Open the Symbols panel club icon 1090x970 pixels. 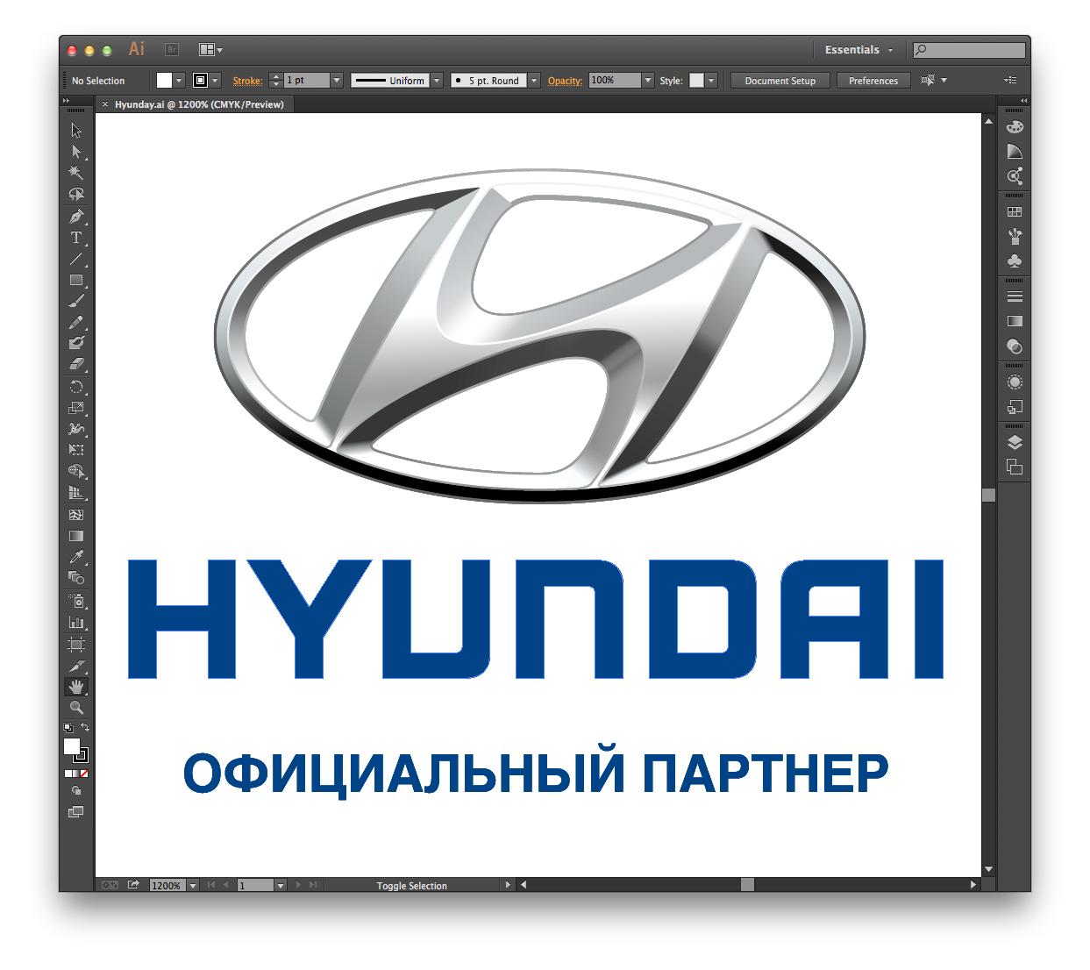[1015, 261]
